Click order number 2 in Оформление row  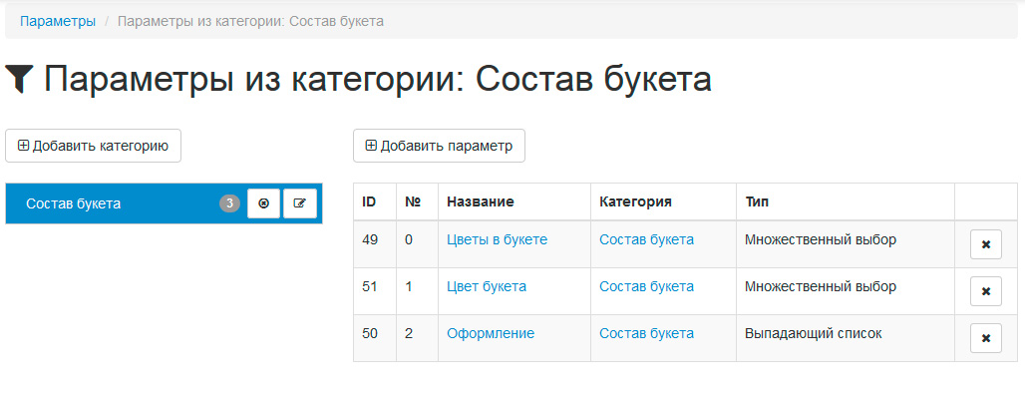(409, 333)
